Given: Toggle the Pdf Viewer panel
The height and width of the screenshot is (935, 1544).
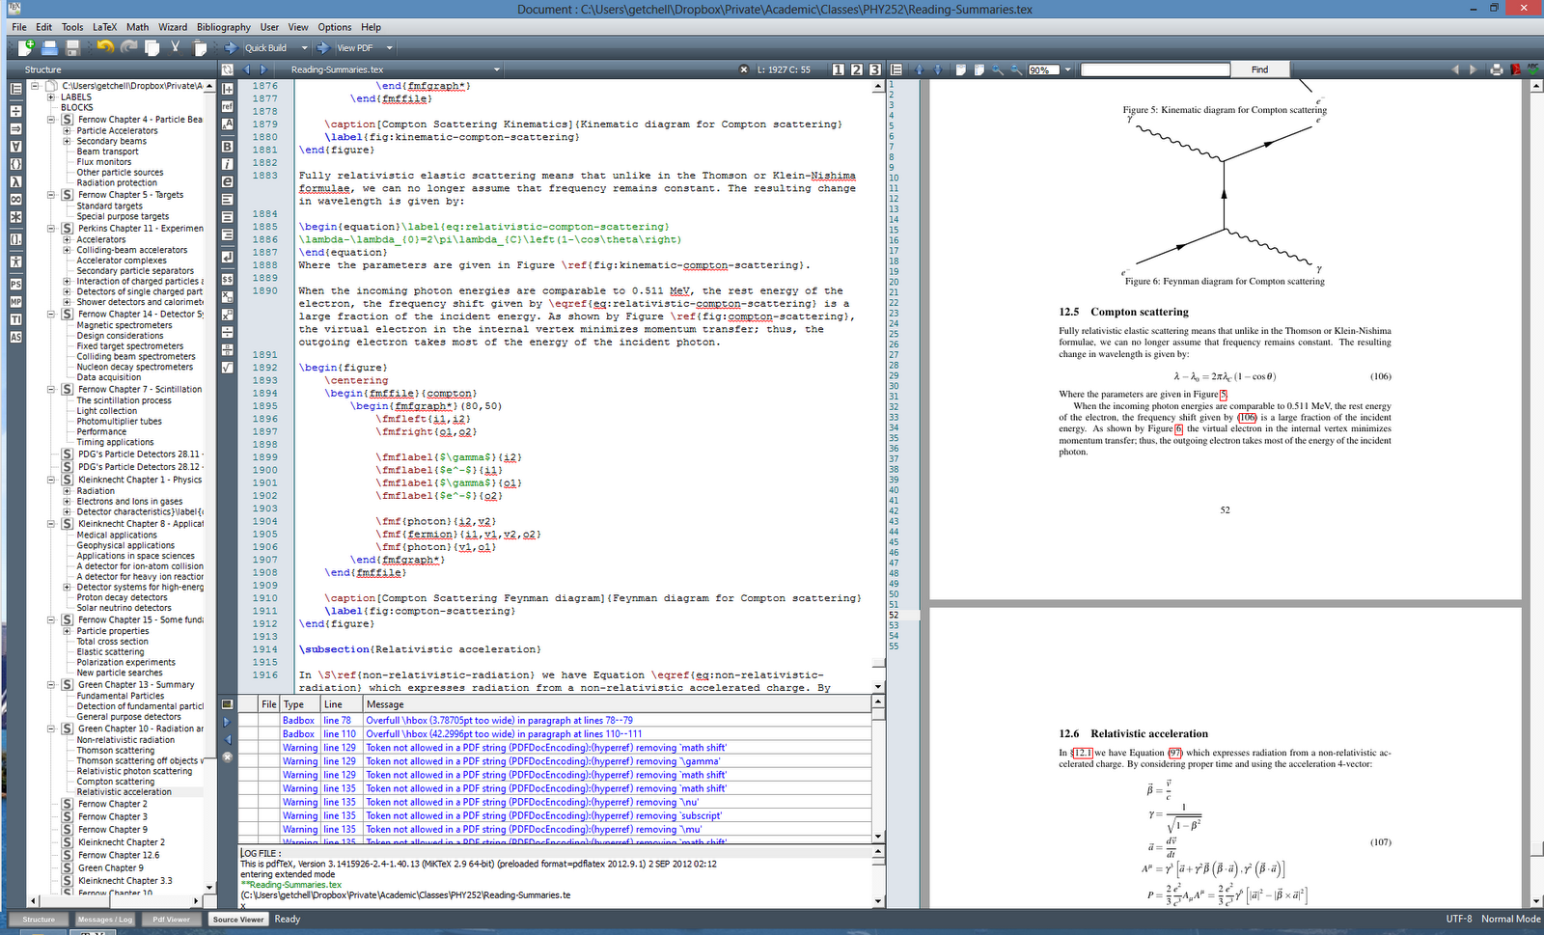Looking at the screenshot, I should coord(172,919).
